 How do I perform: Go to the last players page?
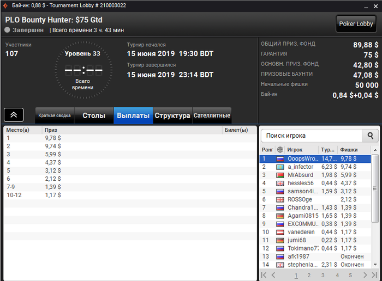374,275
